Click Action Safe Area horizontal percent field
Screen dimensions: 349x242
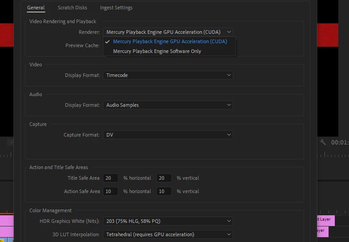coord(110,191)
